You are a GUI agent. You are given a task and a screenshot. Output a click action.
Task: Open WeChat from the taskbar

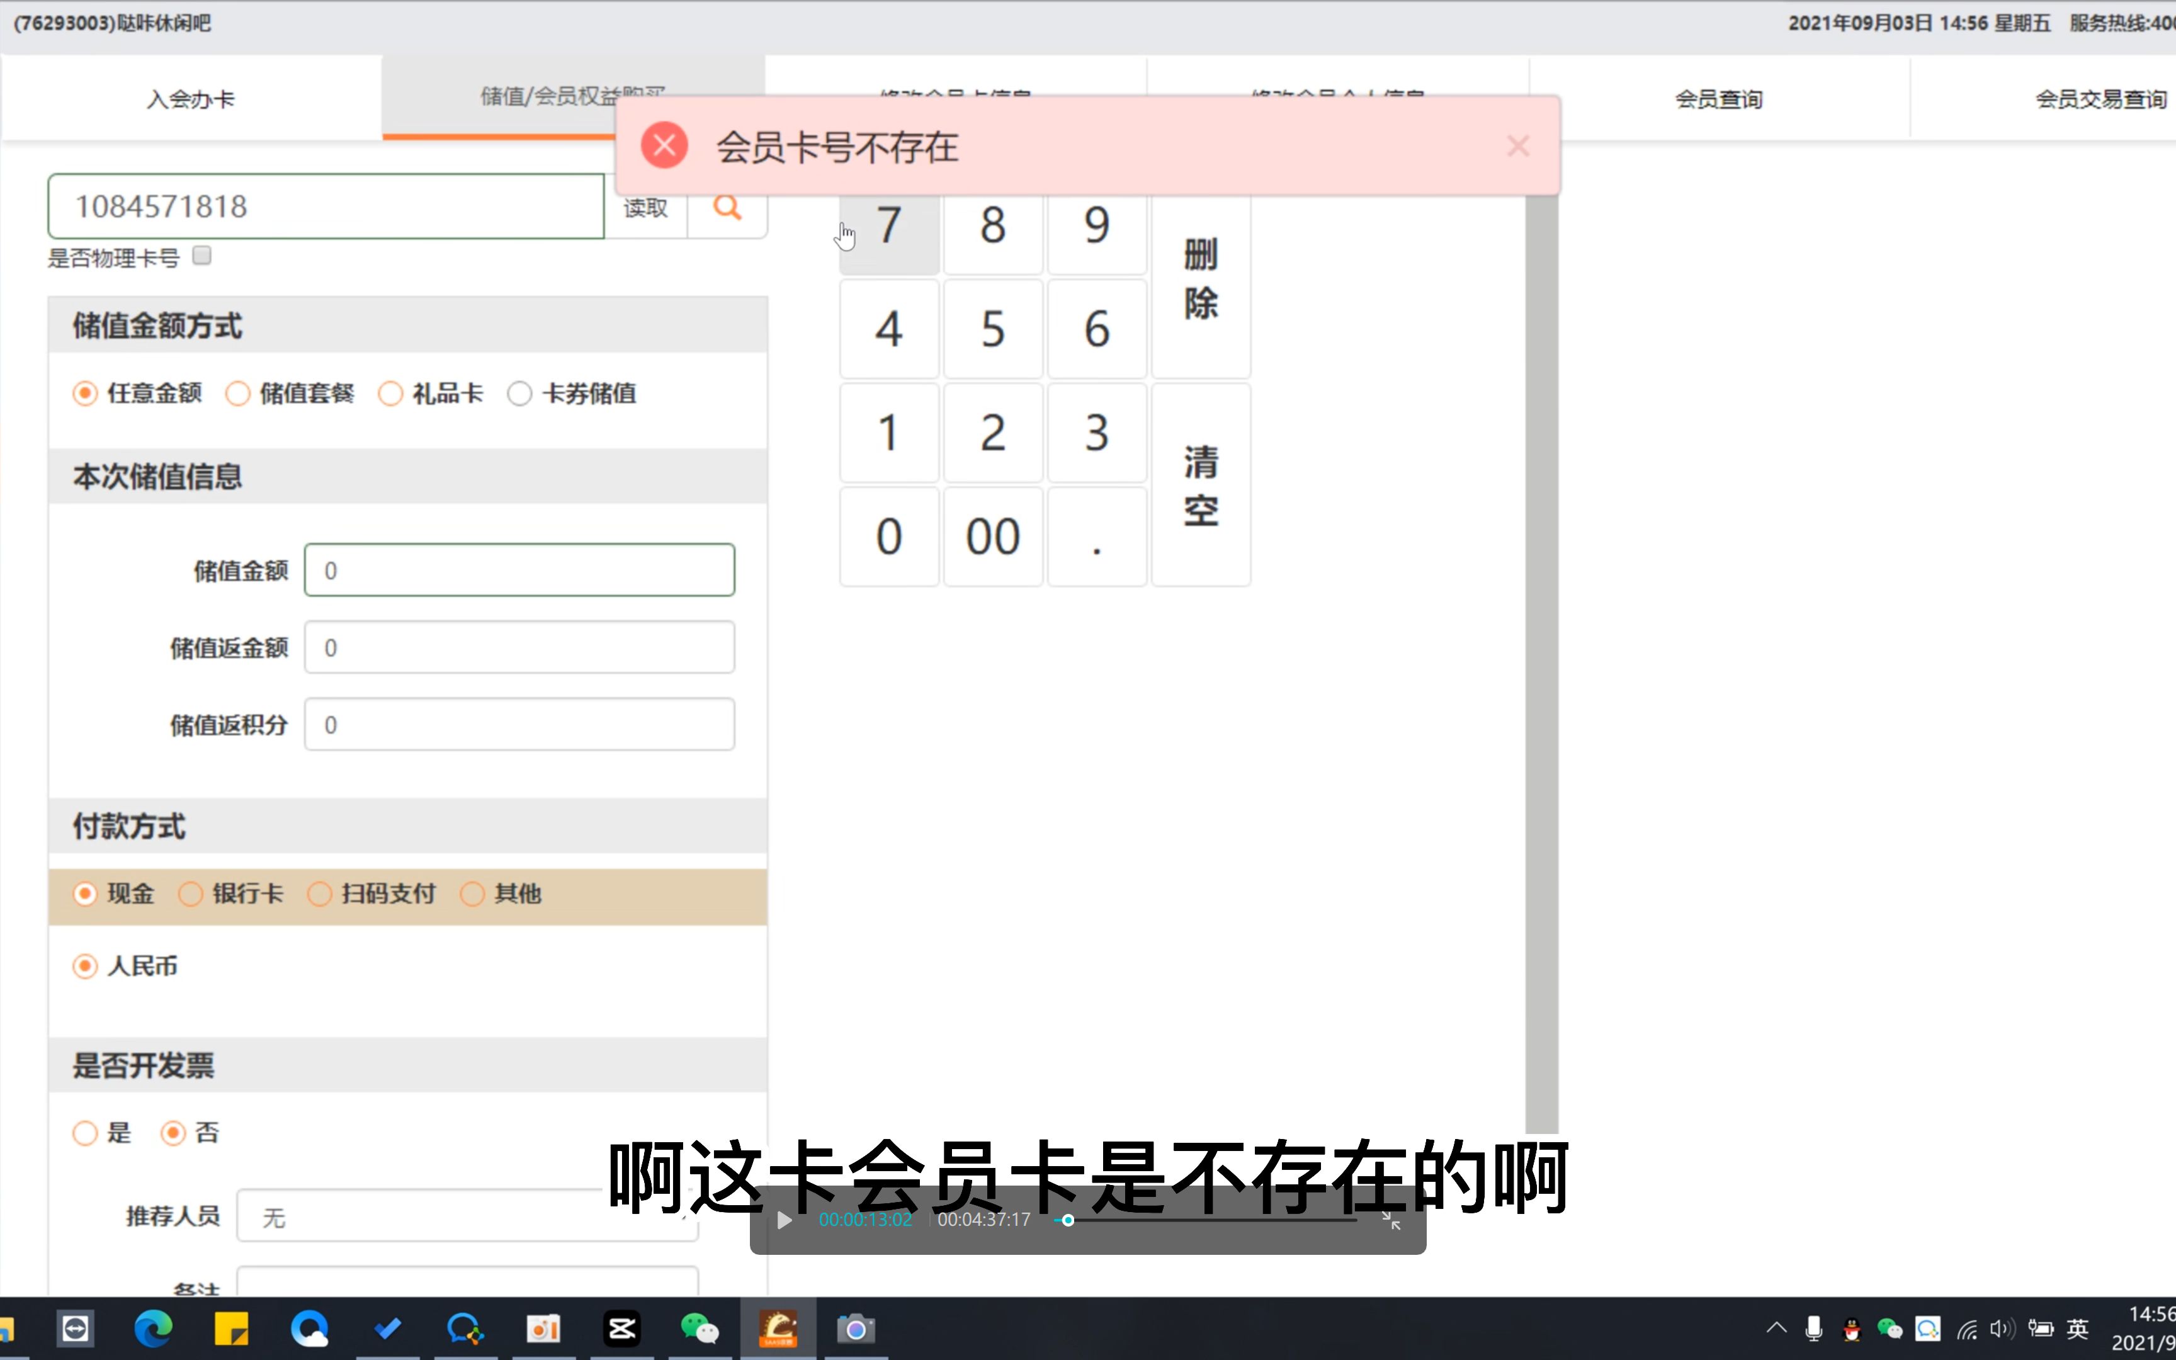[x=700, y=1328]
